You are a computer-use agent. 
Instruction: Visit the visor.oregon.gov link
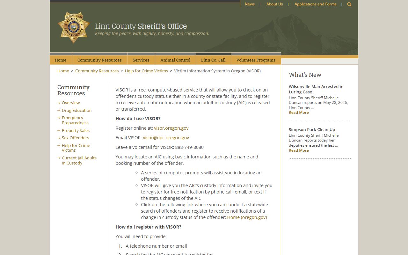pyautogui.click(x=171, y=128)
